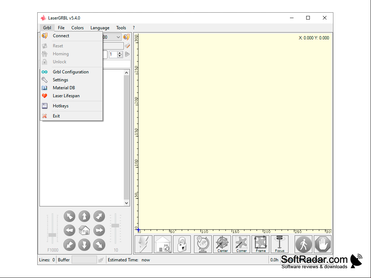
Task: Click the globe set zero button
Action: [203, 244]
